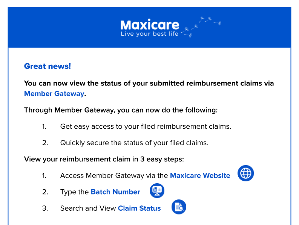This screenshot has width=299, height=225.
Task: Click 'Search and View' text in step 3
Action: (x=88, y=208)
